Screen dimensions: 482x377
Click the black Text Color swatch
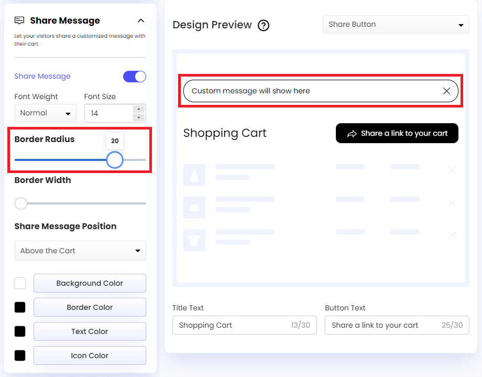(20, 331)
